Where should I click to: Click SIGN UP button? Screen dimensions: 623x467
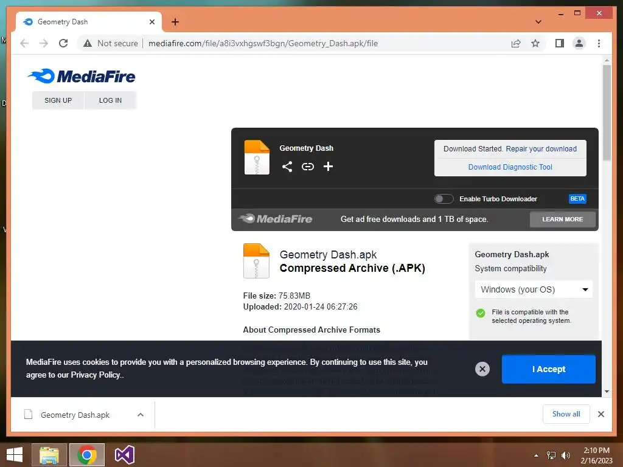click(58, 100)
